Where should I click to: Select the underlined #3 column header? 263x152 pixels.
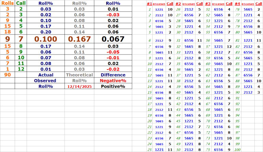pyautogui.click(x=208, y=3)
